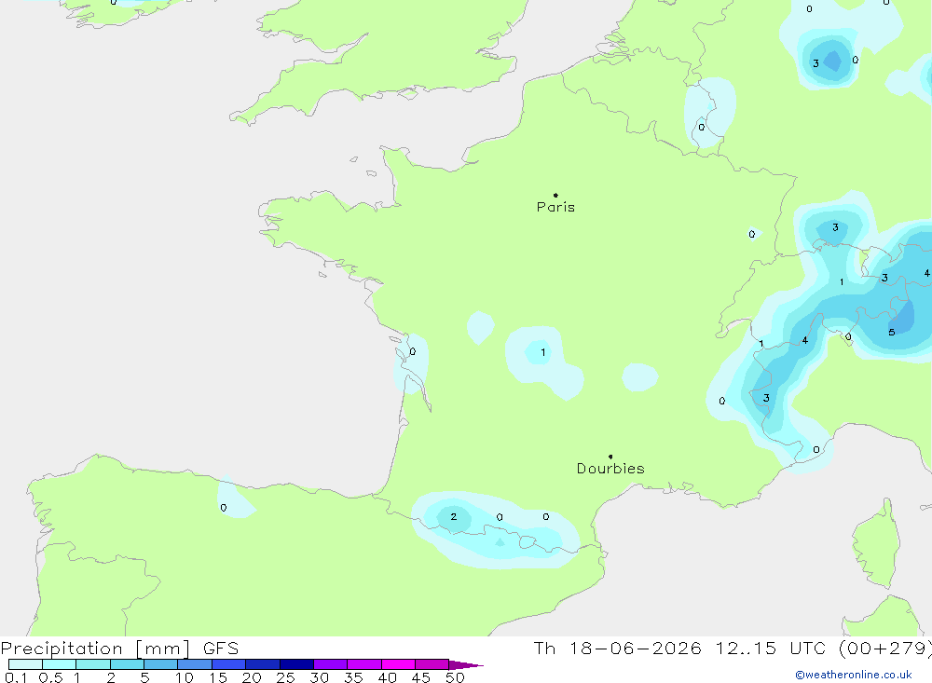Pick the 10–15 mm legend swatch
Viewport: 932px width, 683px height.
click(195, 664)
